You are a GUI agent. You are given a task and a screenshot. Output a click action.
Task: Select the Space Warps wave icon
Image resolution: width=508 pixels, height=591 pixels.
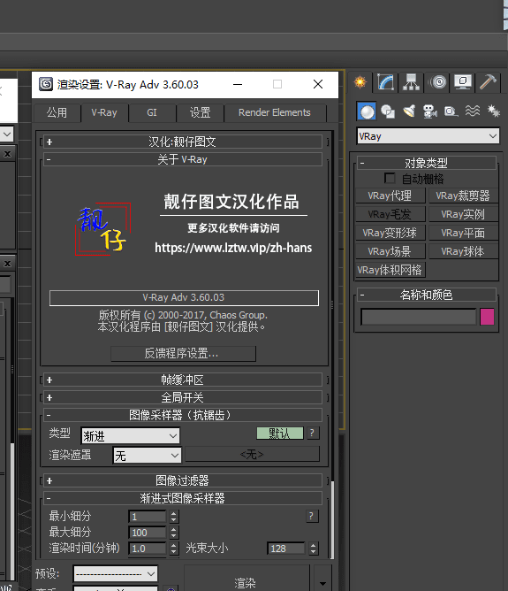(473, 111)
